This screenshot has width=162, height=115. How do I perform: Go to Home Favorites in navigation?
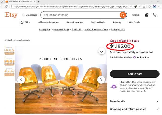[x=75, y=23]
